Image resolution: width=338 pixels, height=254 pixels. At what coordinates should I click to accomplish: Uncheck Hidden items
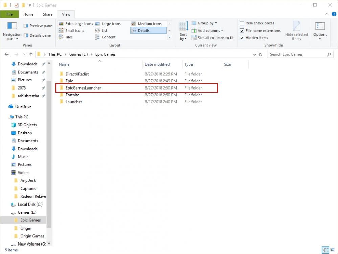(254, 38)
